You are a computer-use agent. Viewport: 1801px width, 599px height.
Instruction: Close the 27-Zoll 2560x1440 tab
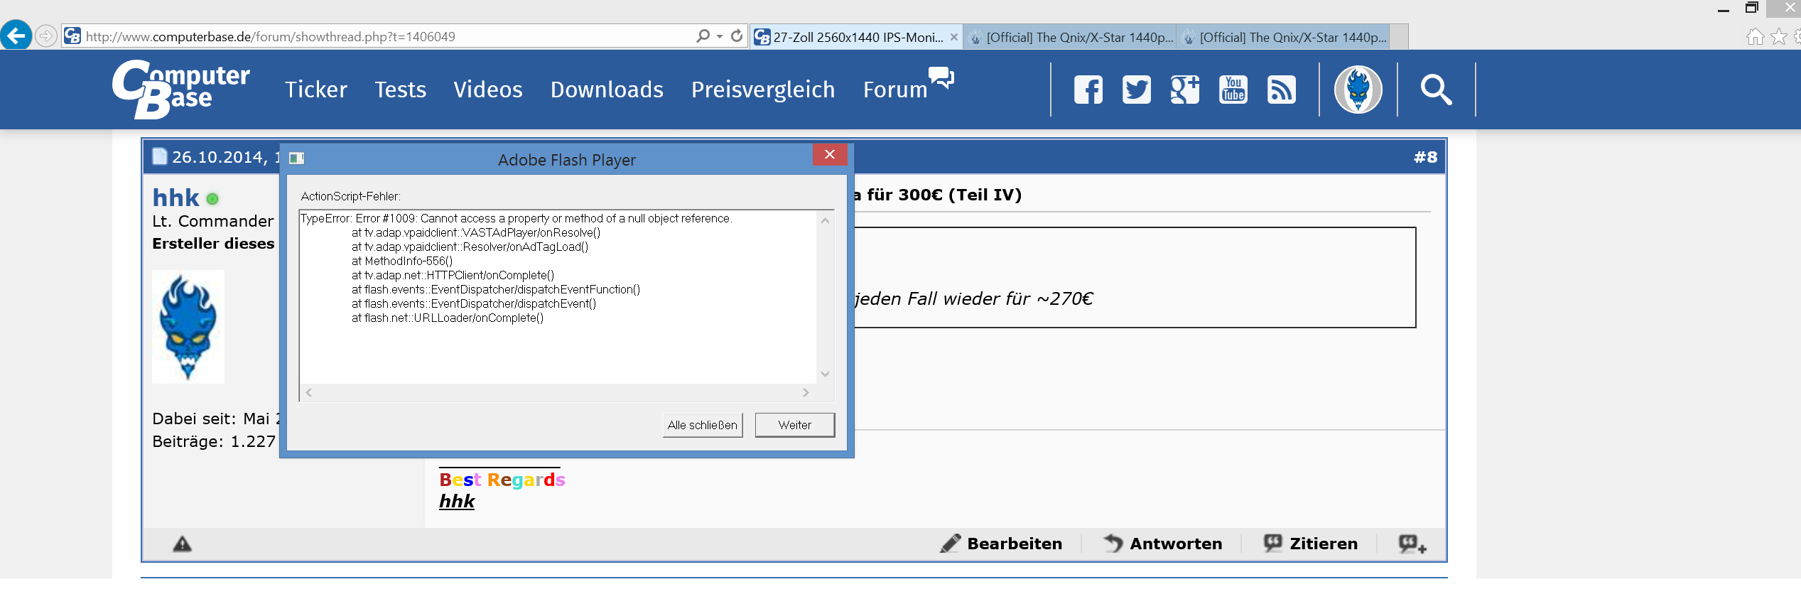pos(954,37)
